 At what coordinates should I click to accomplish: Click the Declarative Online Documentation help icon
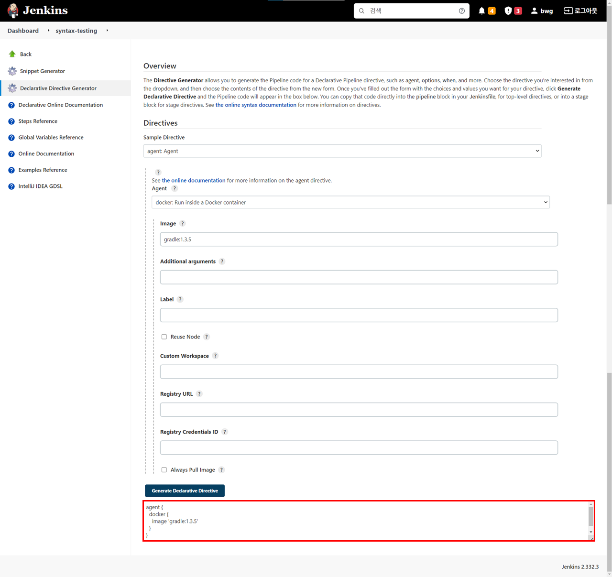pos(11,105)
